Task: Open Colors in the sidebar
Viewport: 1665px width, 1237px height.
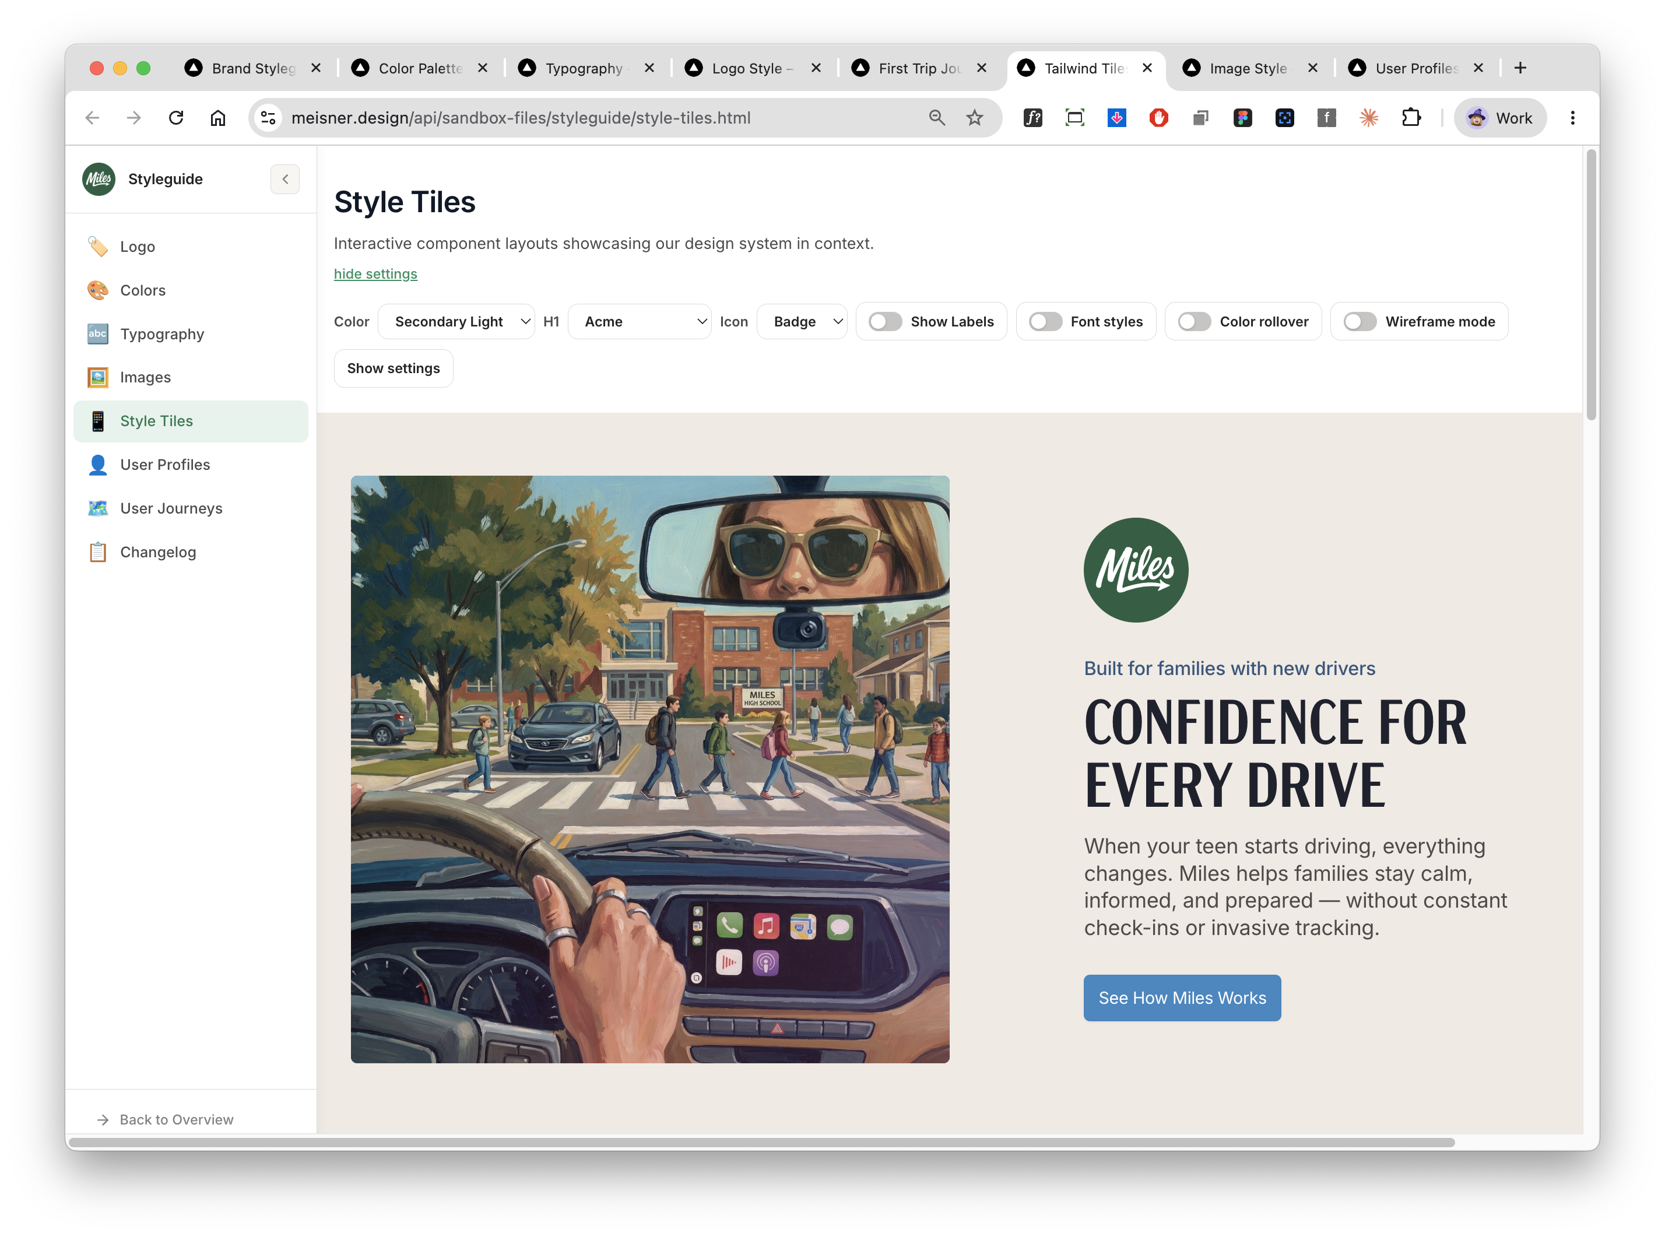Action: pos(191,290)
